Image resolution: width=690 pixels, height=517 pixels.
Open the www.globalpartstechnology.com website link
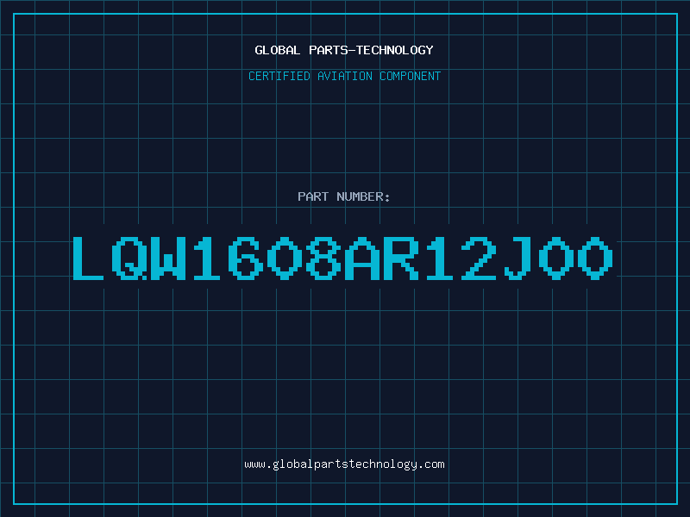click(344, 464)
